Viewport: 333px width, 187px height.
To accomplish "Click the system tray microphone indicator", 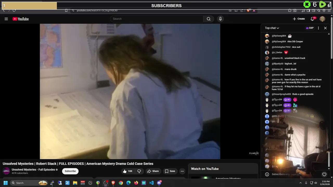I will [x=306, y=183].
